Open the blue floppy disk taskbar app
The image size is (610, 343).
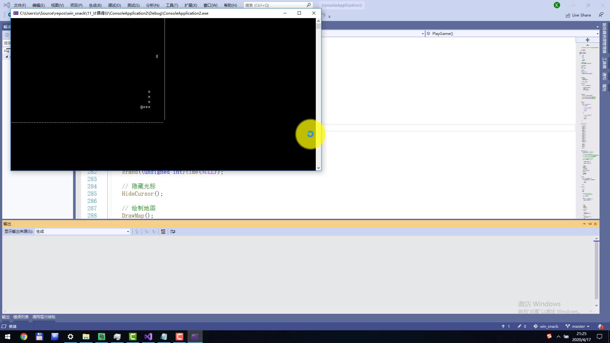point(39,337)
